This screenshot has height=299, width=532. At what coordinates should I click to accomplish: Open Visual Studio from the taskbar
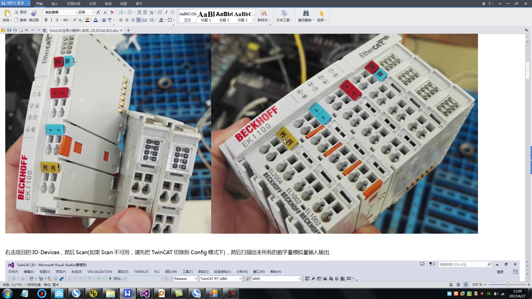click(x=145, y=293)
